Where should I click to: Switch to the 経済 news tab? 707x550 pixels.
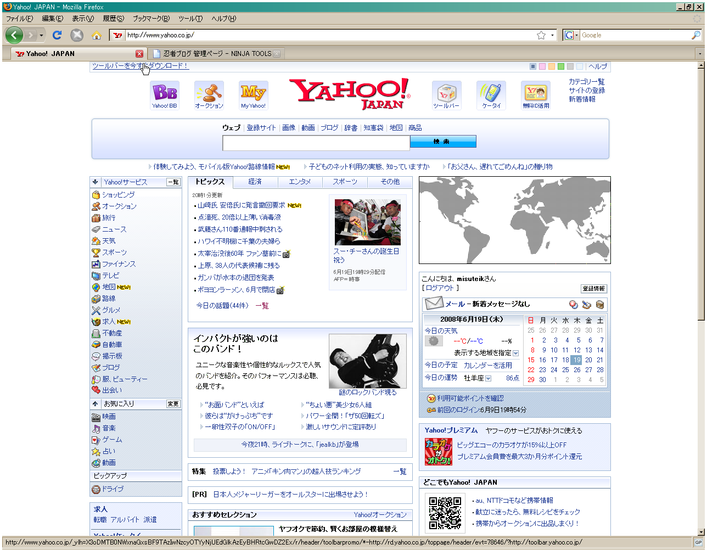[x=255, y=182]
